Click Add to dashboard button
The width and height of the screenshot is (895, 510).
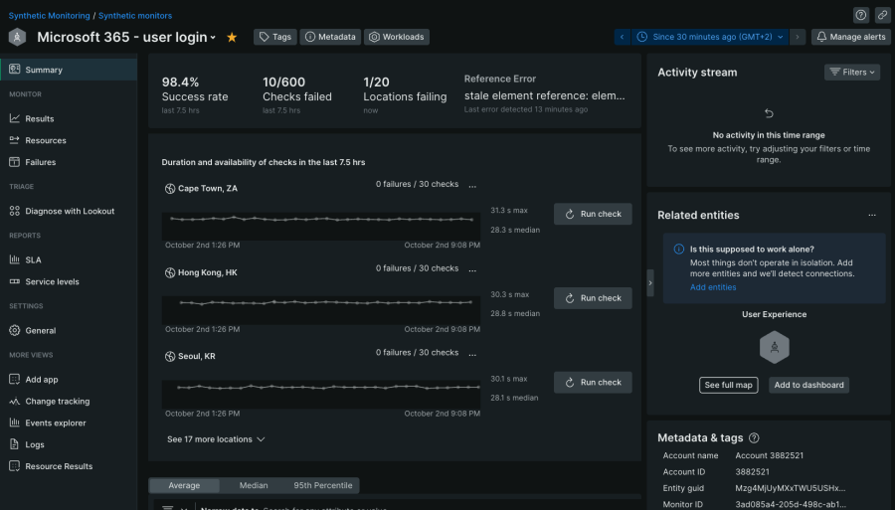click(808, 385)
